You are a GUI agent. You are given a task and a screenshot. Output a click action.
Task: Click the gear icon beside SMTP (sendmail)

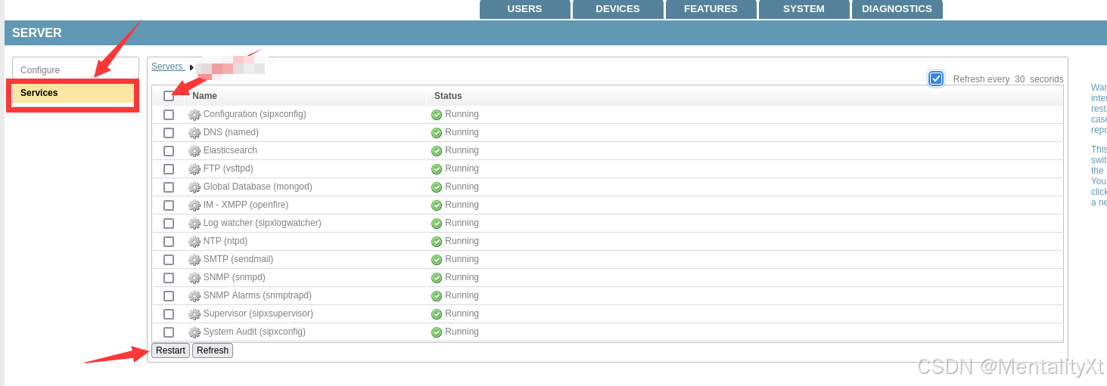[194, 260]
